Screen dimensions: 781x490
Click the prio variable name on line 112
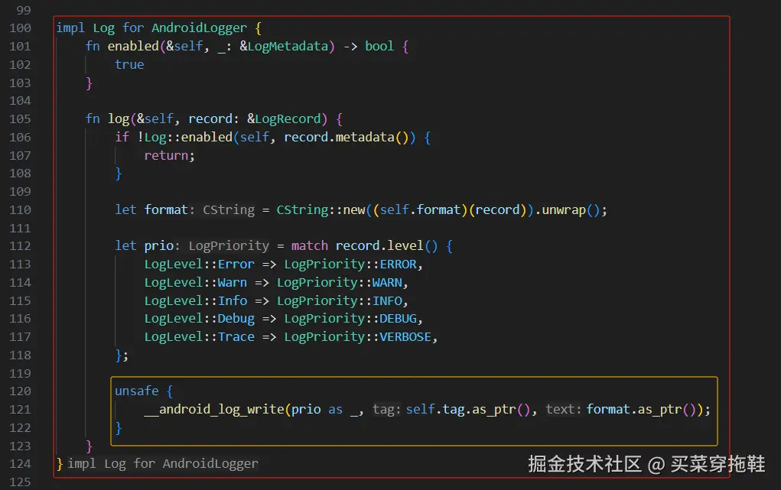(x=159, y=246)
